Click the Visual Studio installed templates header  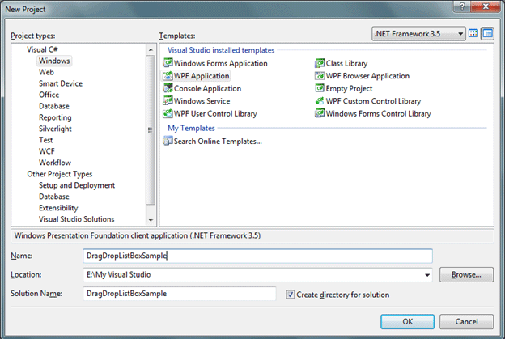tap(221, 50)
